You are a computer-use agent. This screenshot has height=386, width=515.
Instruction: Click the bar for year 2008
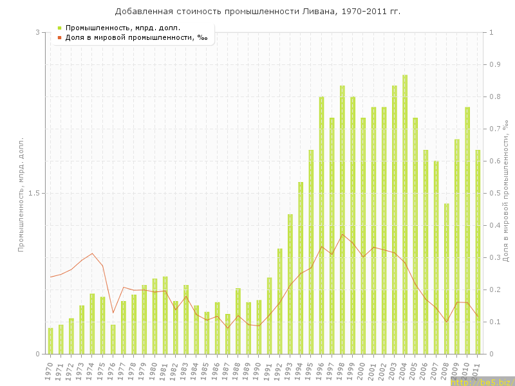(x=447, y=279)
